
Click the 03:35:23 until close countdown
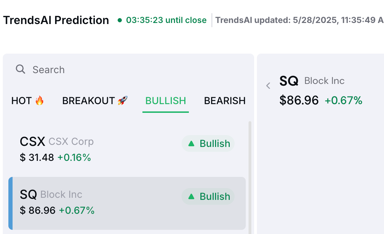pyautogui.click(x=166, y=20)
